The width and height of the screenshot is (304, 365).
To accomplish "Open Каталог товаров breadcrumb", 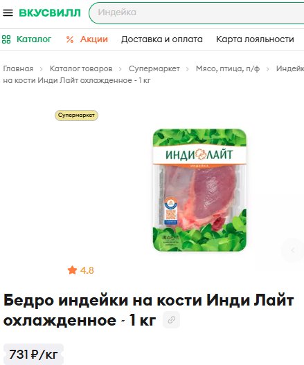I will pyautogui.click(x=81, y=68).
